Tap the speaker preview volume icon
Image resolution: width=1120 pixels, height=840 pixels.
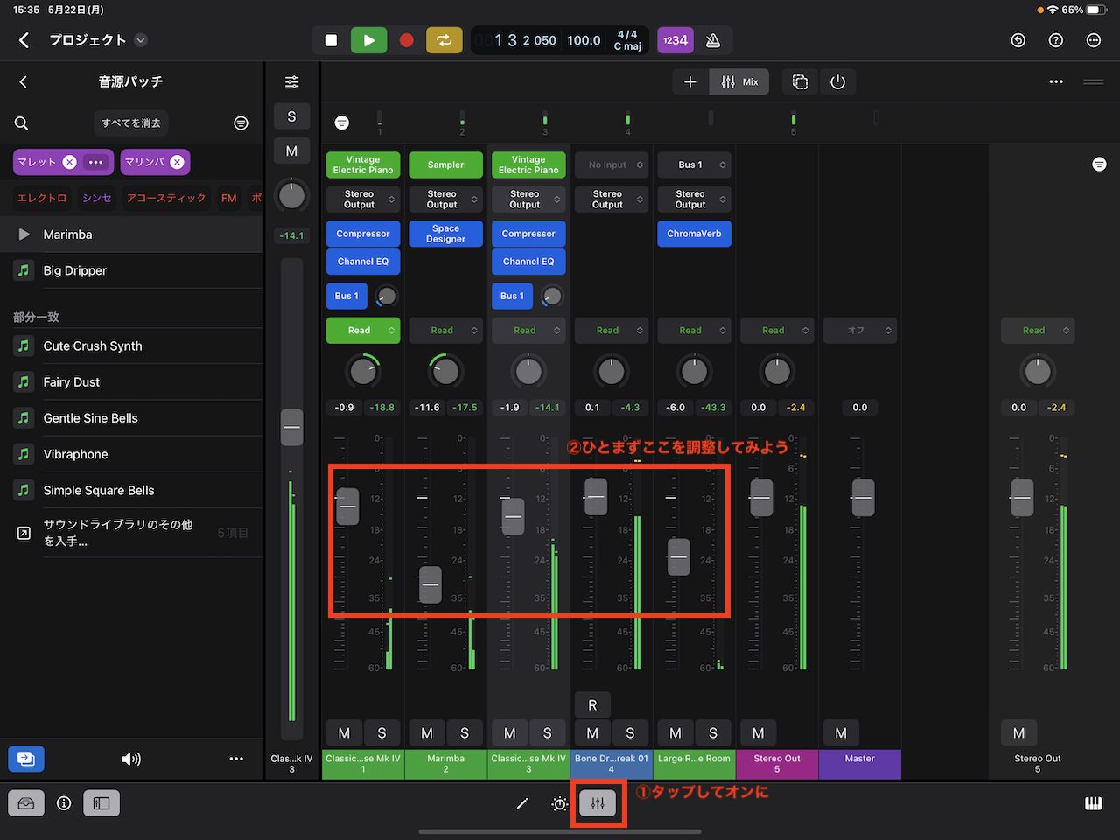(131, 759)
